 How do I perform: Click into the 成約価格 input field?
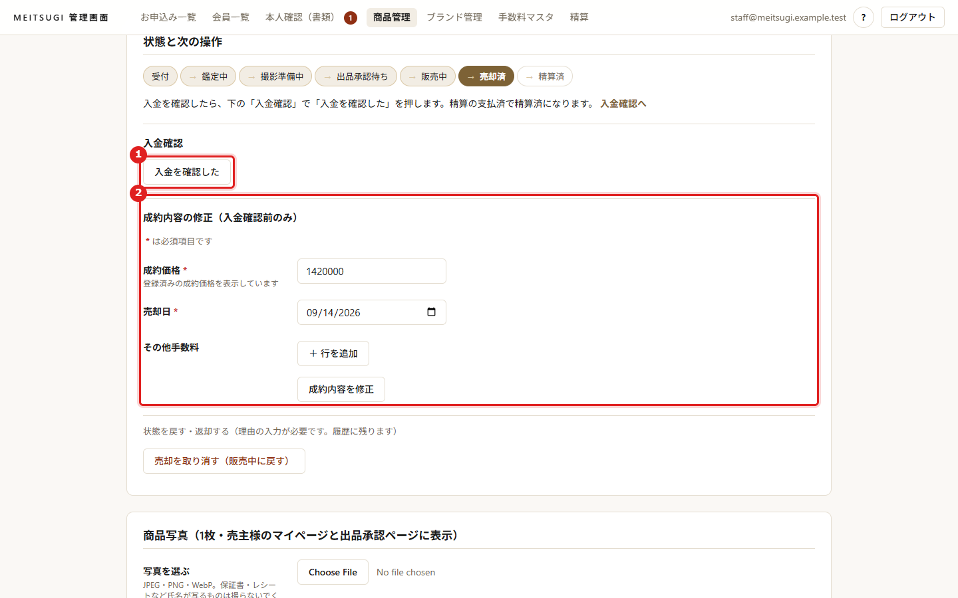tap(372, 271)
